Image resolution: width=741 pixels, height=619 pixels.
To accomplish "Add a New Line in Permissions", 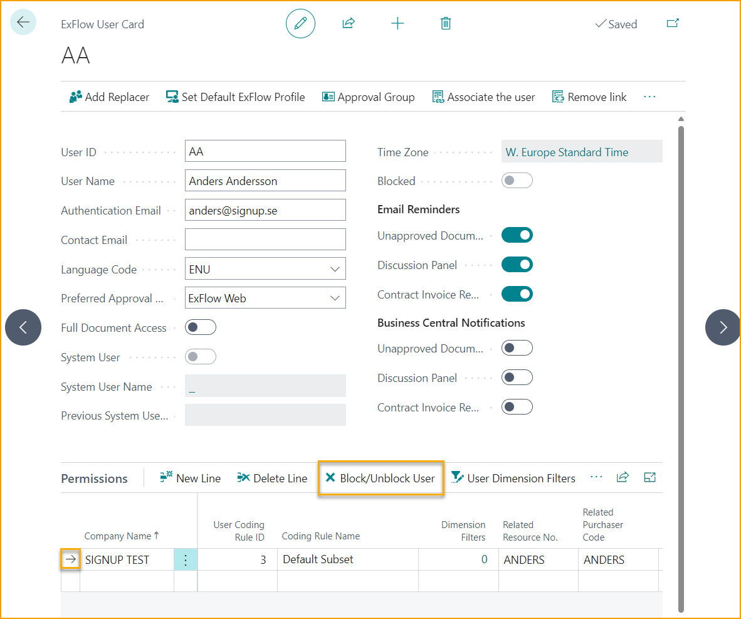I will coord(190,478).
